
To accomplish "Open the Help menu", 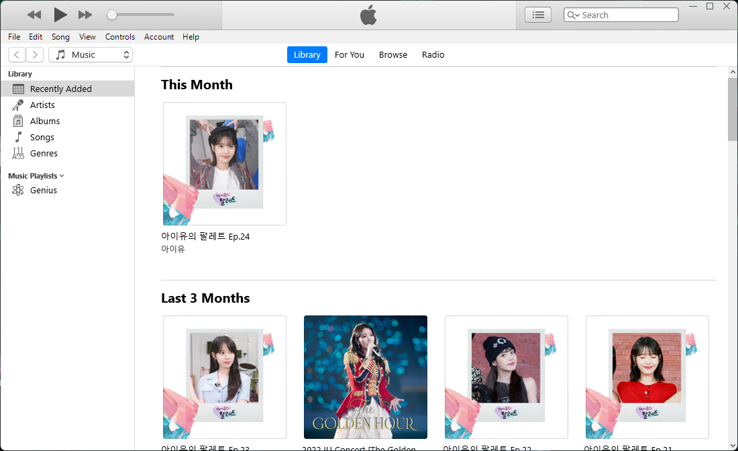I will 191,37.
